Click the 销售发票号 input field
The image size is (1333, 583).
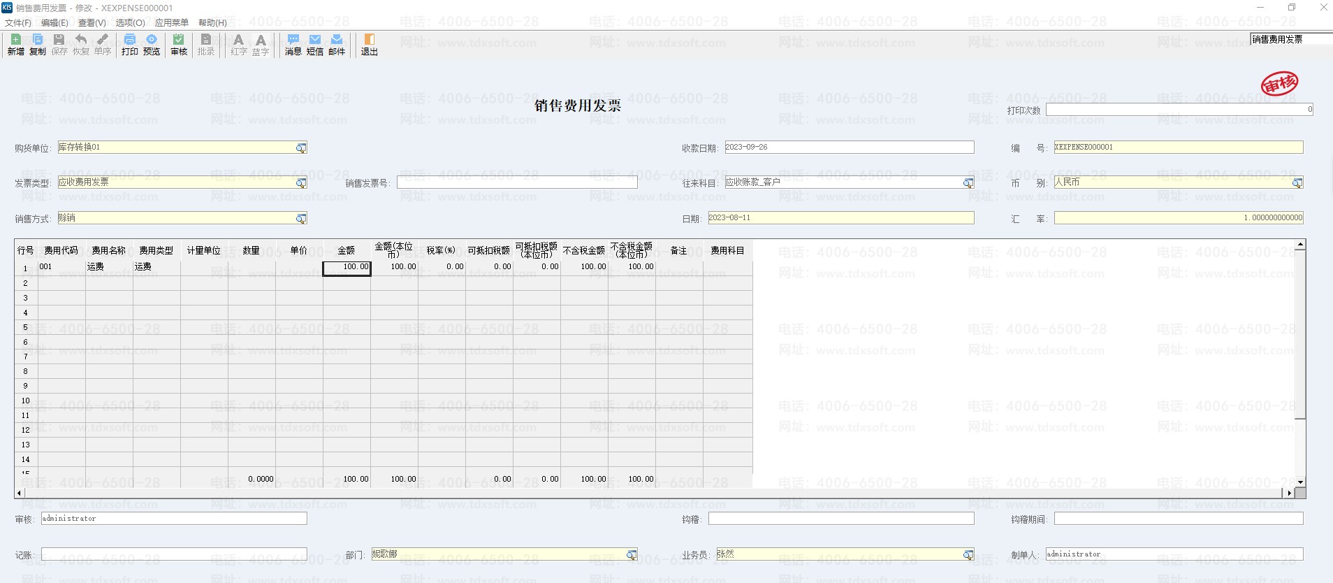[x=517, y=182]
